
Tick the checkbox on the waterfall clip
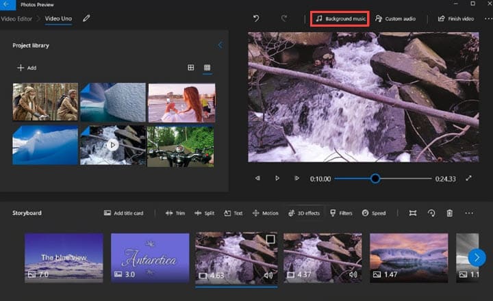coord(270,239)
